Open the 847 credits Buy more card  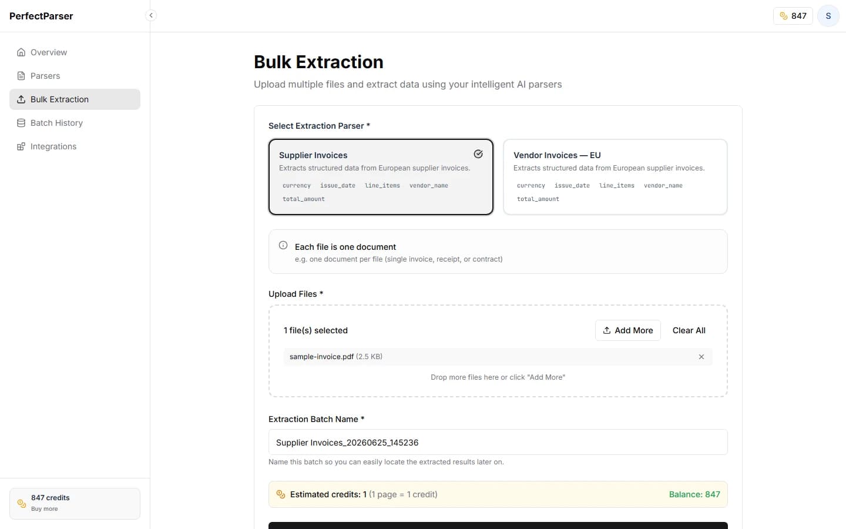click(75, 504)
